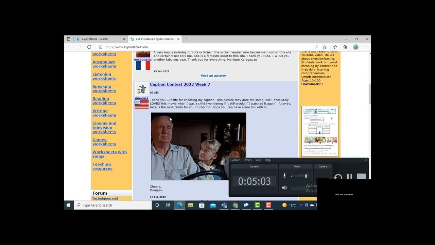Open green Camtasia taskbar icon
The image size is (435, 245).
point(258,205)
